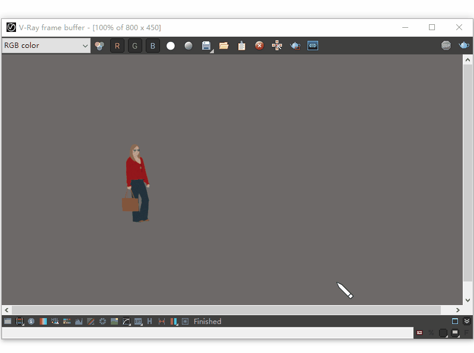474x353 pixels.
Task: Clear the image with red X icon
Action: (260, 46)
